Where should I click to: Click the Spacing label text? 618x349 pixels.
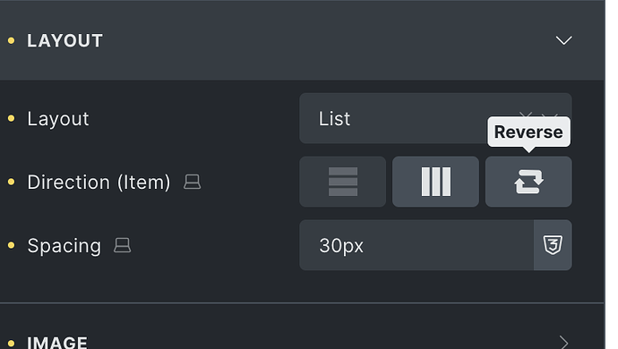pos(64,246)
